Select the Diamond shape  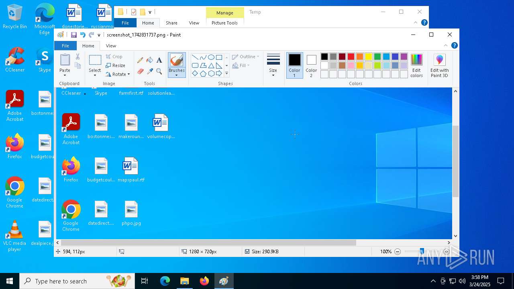tap(195, 73)
